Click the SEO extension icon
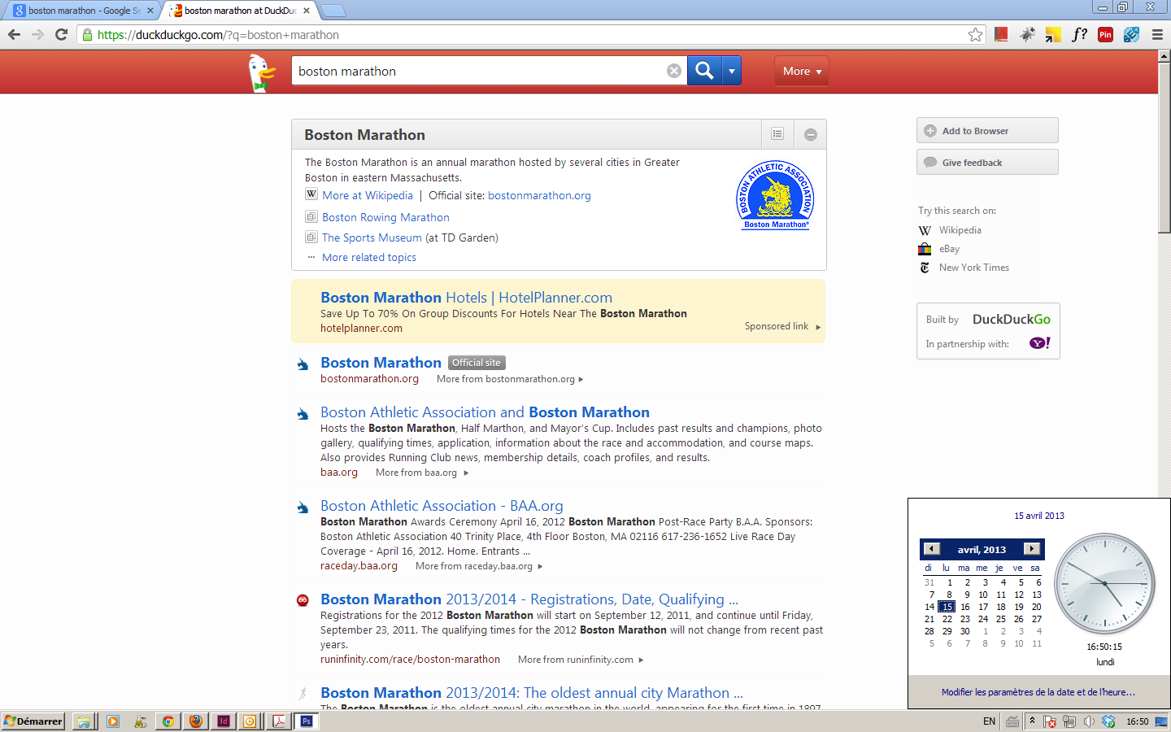This screenshot has width=1171, height=732. coord(1131,34)
